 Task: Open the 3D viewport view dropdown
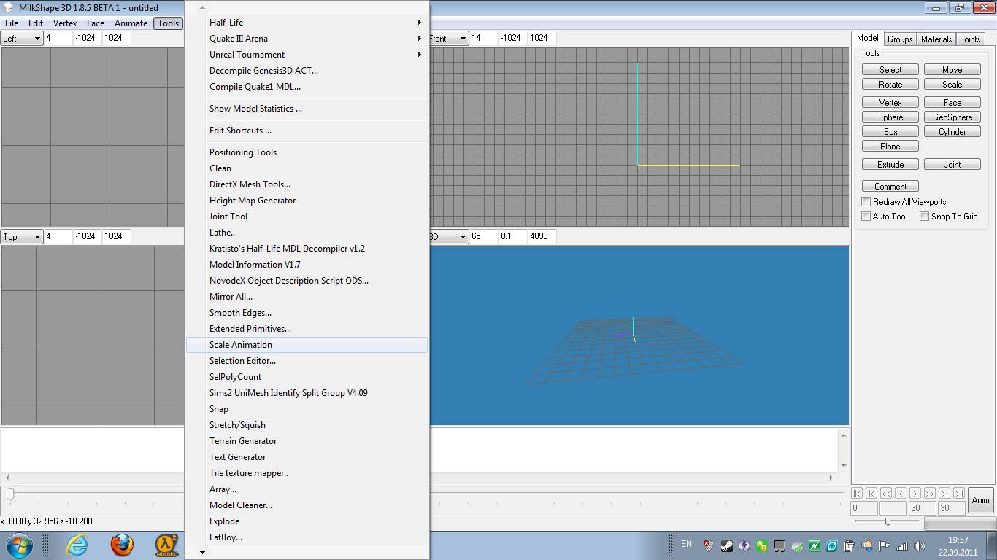coord(448,237)
